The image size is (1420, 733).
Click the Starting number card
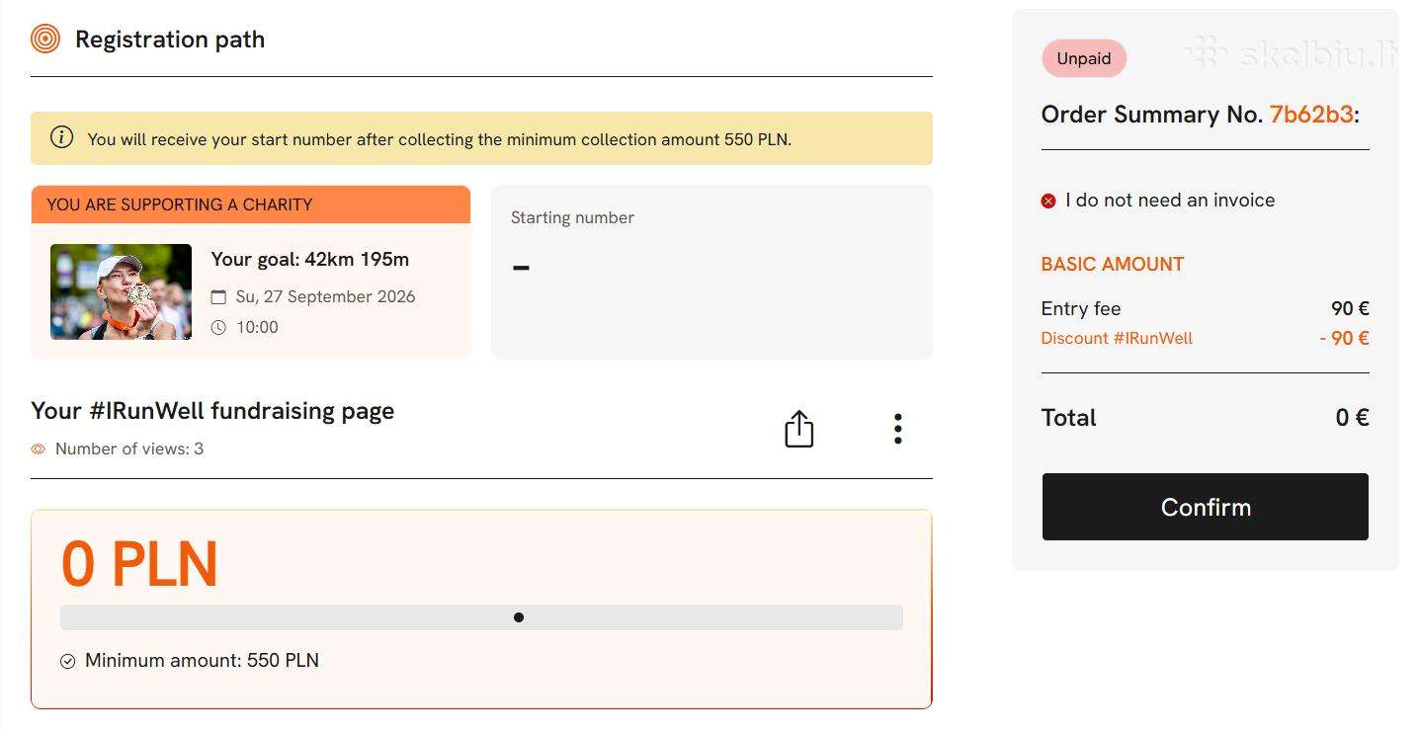pos(711,272)
